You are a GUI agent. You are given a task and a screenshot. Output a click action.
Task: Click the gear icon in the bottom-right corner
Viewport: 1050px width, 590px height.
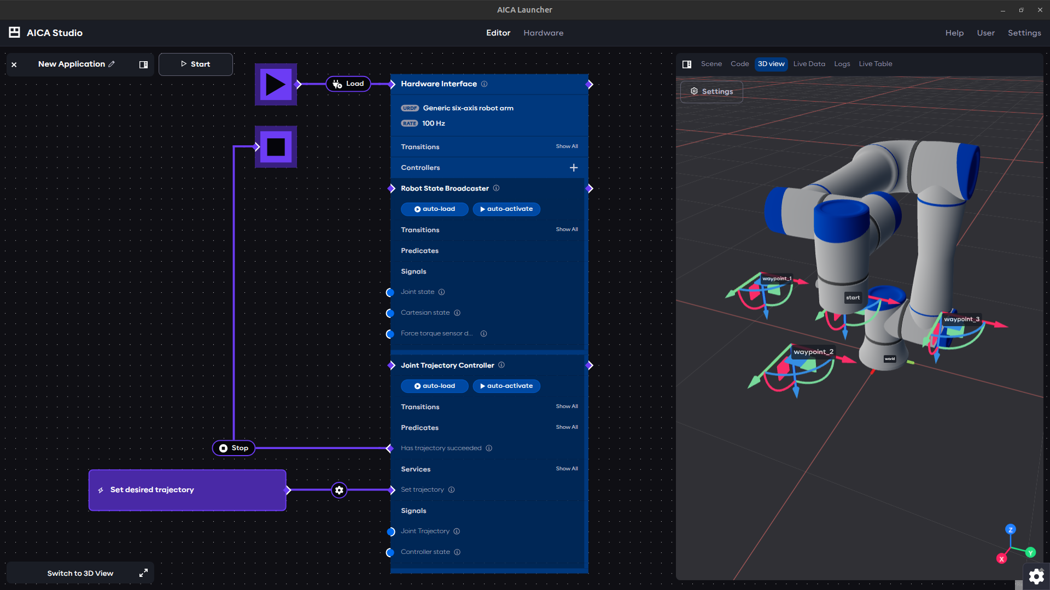[1035, 576]
